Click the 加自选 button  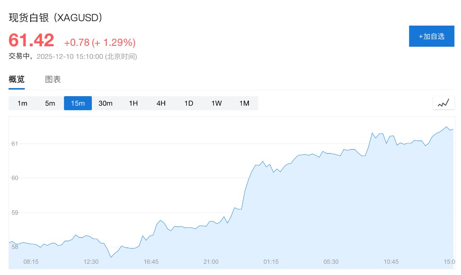(x=431, y=36)
